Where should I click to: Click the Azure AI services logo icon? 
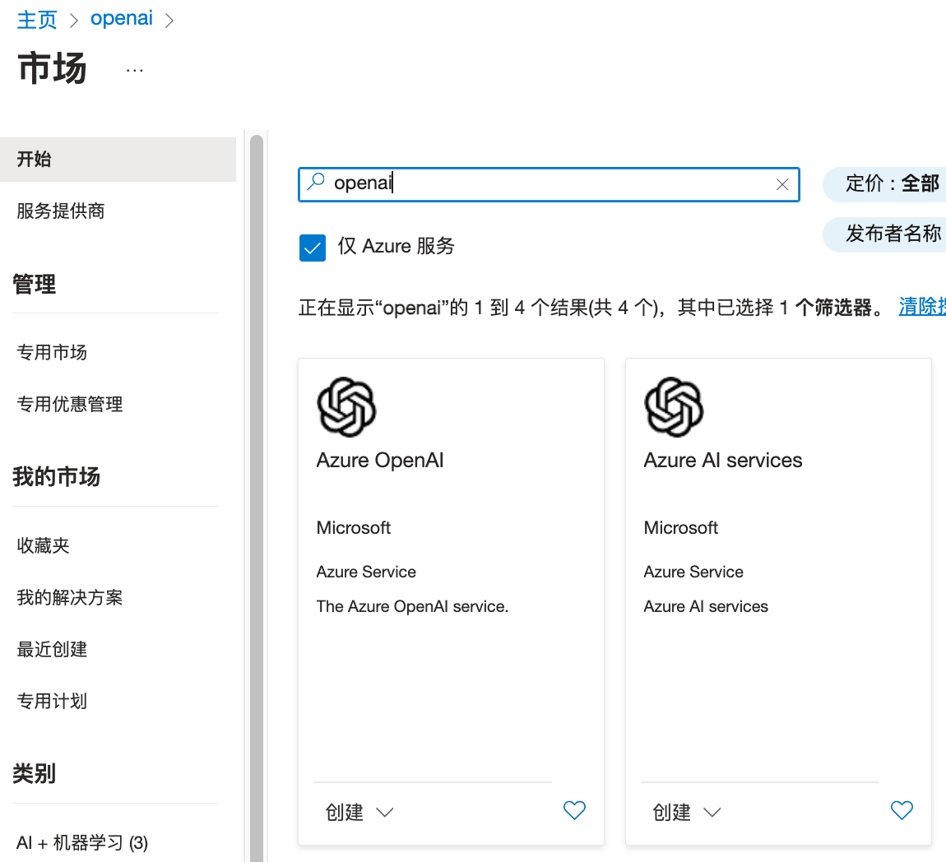(674, 406)
